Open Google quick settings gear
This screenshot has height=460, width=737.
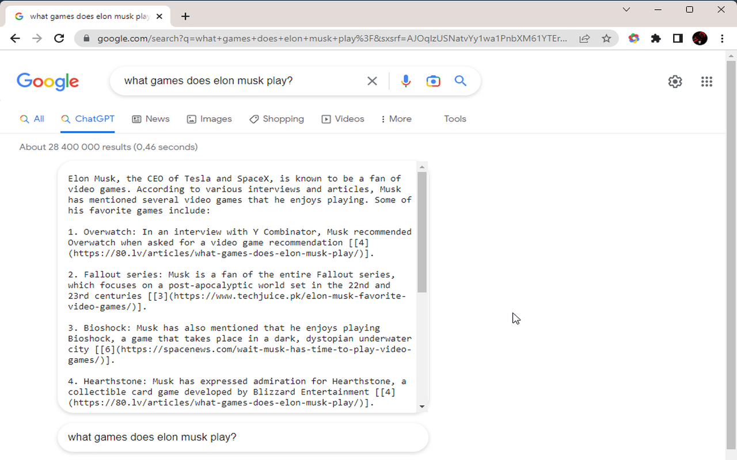(x=675, y=81)
